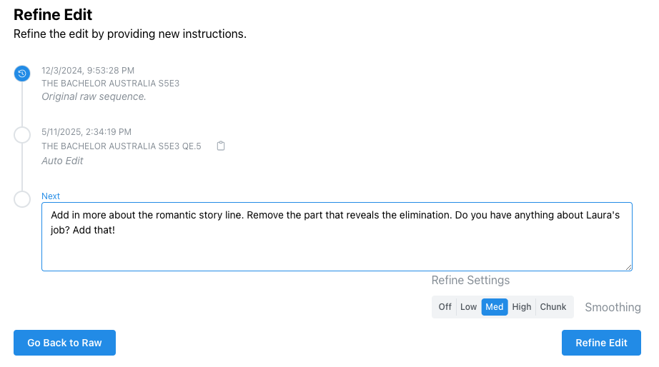Viewport: 659px width, 367px height.
Task: Copy the QE.5 sequence name with the clipboard icon
Action: tap(221, 146)
